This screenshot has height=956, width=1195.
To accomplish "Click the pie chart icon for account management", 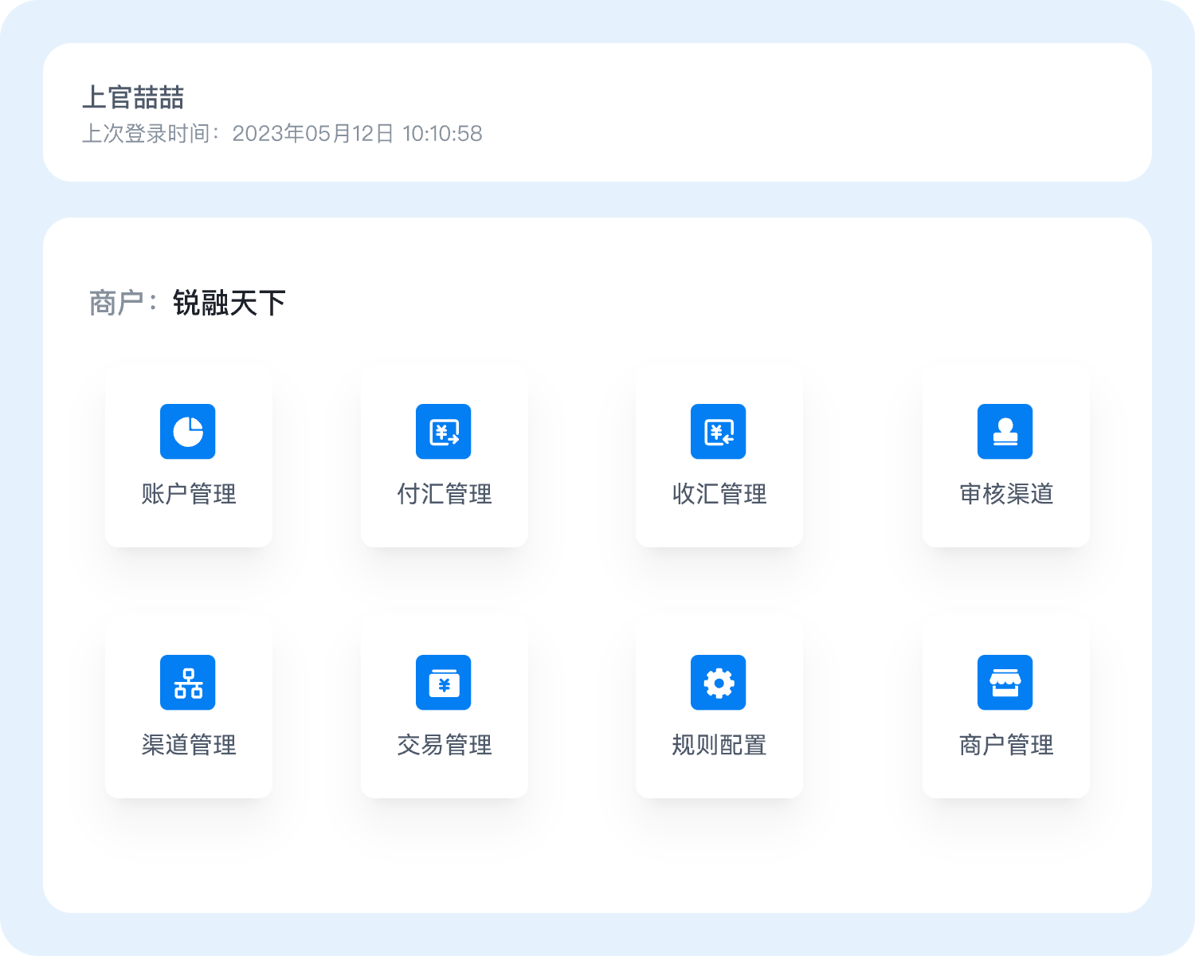I will click(188, 432).
